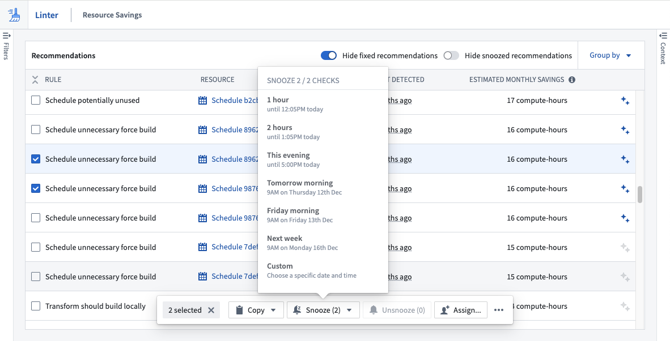Click sparkle icon on the 17 compute-hours row
The height and width of the screenshot is (341, 670).
[x=625, y=101]
